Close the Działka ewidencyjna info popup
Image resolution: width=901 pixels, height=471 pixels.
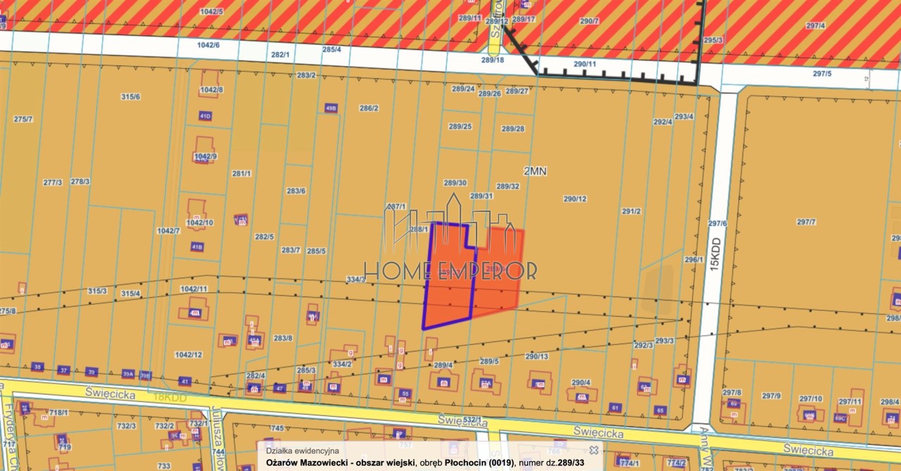tap(593, 450)
